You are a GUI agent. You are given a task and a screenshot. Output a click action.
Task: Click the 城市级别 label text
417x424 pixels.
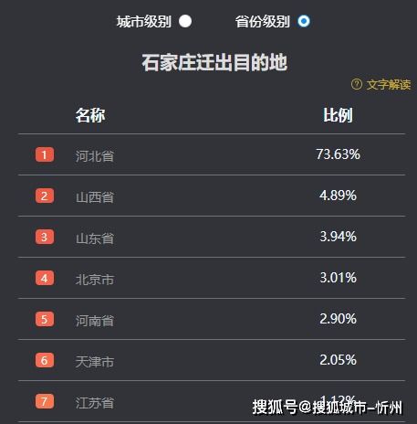(143, 22)
